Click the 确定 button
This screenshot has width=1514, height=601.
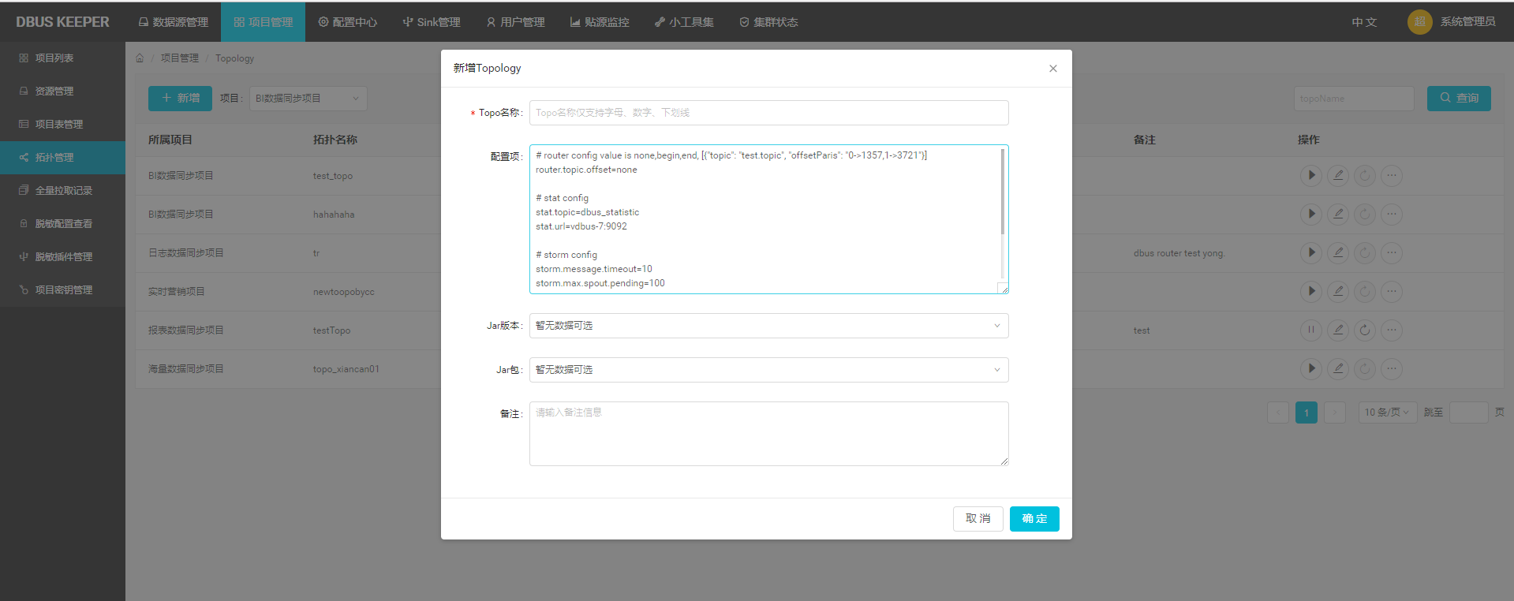click(x=1034, y=518)
